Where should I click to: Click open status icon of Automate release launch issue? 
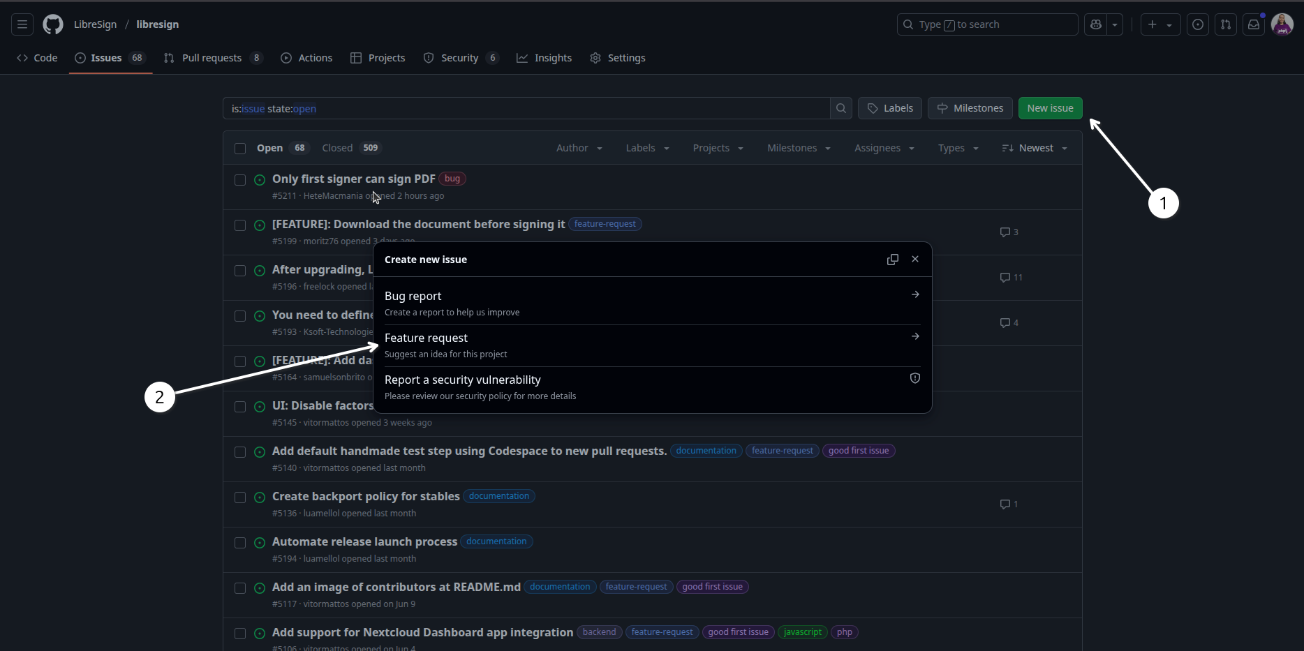pyautogui.click(x=260, y=543)
